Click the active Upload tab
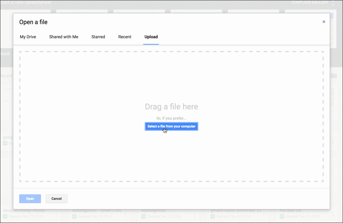343x223 pixels. coord(151,37)
